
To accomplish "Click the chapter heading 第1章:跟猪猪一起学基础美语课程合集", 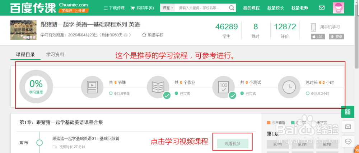I will pos(61,123).
